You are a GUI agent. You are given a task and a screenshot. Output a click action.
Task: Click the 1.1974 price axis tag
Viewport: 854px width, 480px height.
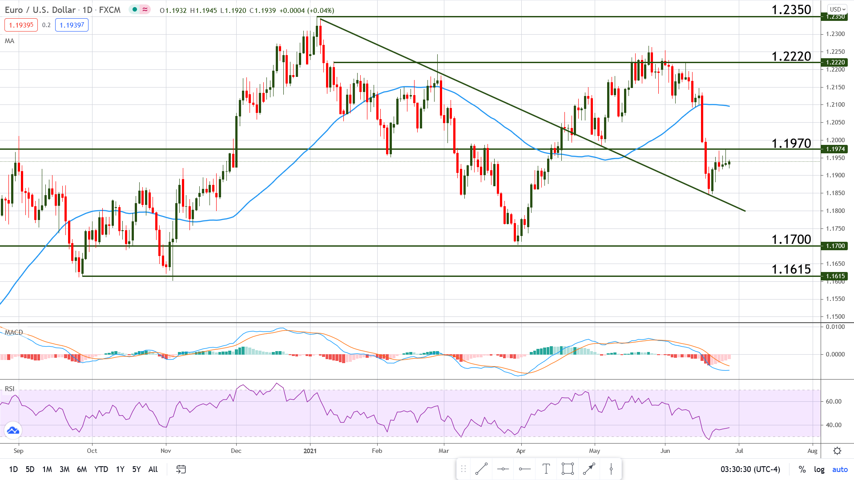point(835,149)
